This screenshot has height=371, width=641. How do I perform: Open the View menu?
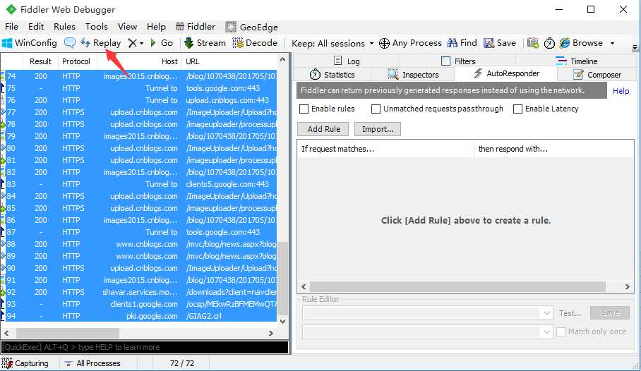[128, 27]
